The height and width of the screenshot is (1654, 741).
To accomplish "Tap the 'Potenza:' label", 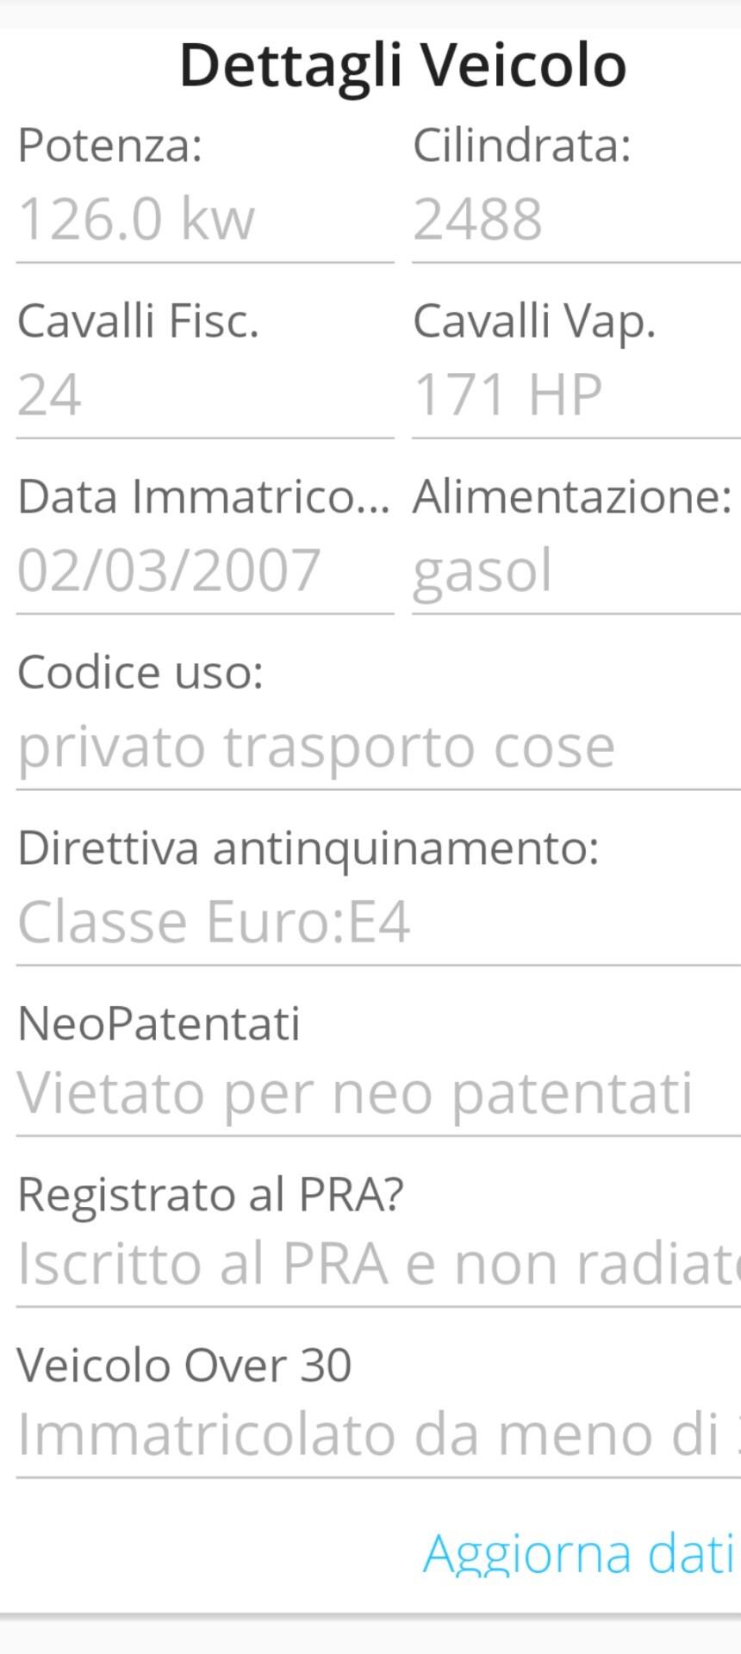I will coord(109,145).
